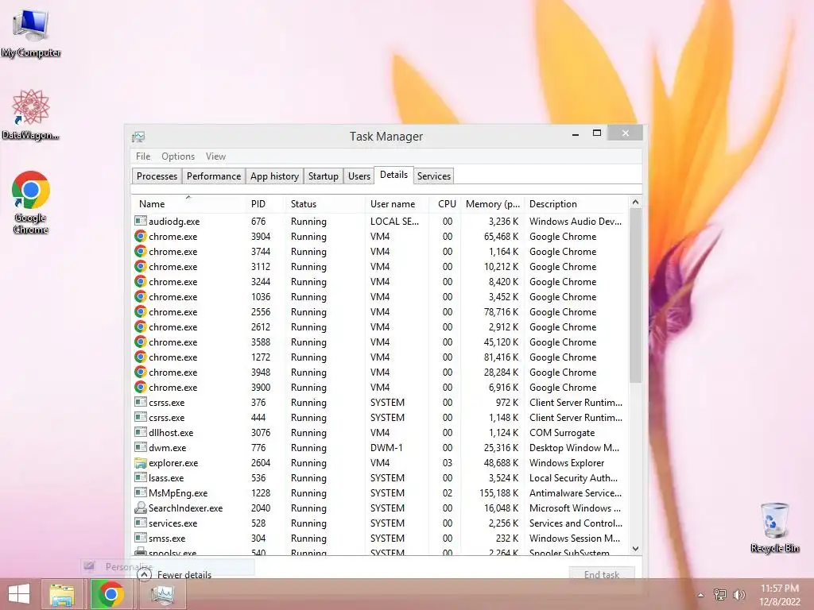The width and height of the screenshot is (814, 610).
Task: Open the File menu
Action: coord(143,156)
